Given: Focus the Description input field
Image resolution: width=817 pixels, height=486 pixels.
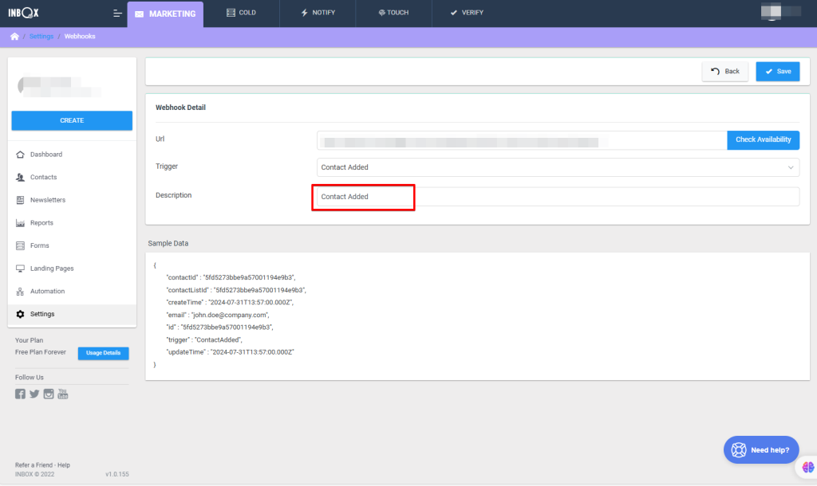Looking at the screenshot, I should pos(558,197).
